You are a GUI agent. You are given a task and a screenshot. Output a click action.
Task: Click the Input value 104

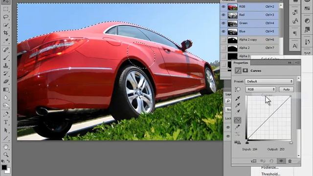(255, 149)
